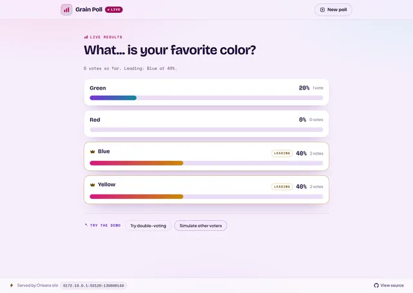The image size is (413, 293).
Task: Click the plus icon in New poll
Action: [322, 10]
